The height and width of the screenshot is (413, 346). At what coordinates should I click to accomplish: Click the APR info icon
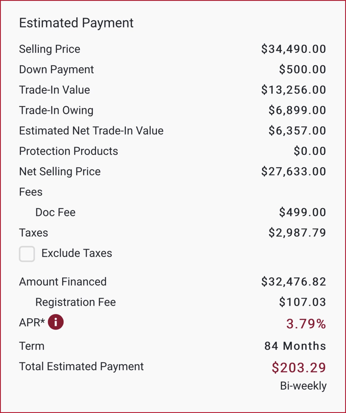point(56,322)
